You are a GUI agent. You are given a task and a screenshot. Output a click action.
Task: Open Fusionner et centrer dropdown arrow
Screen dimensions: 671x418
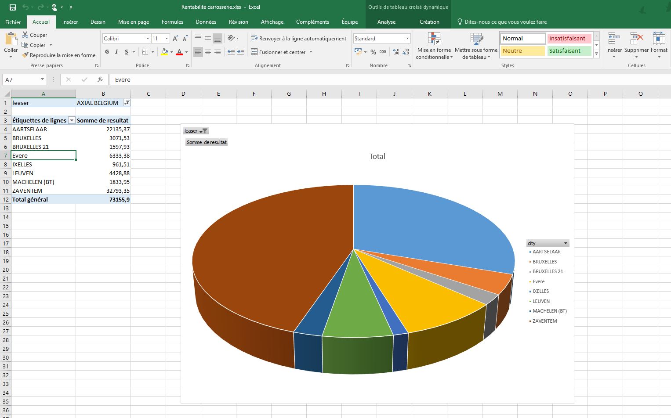click(311, 52)
